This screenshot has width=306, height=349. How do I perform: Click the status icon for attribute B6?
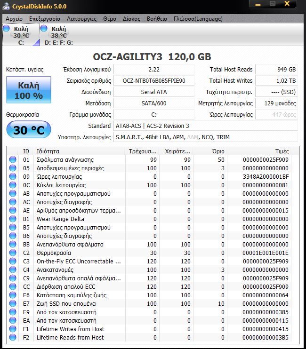[x=13, y=236]
